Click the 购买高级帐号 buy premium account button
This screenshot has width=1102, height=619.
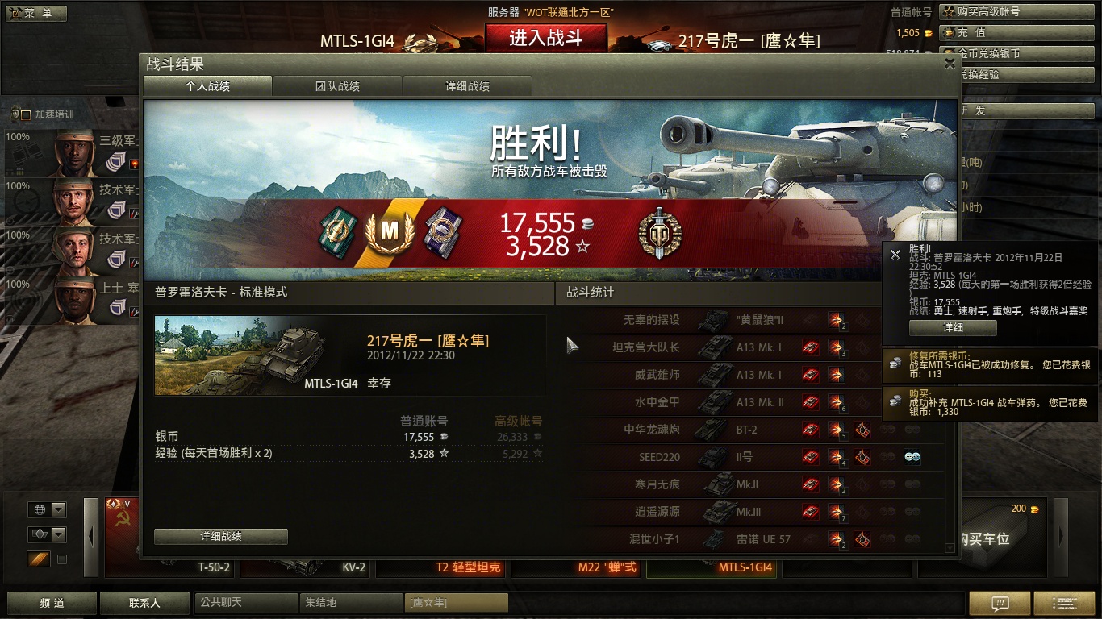point(1018,12)
